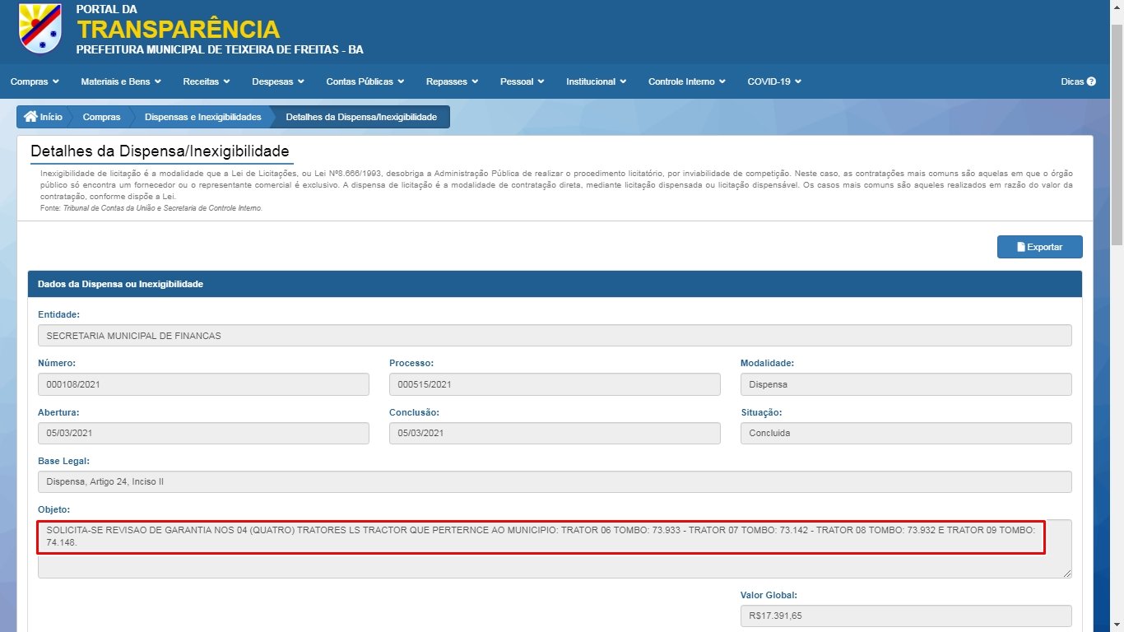
Task: Open the Receitas navigation menu
Action: (x=206, y=81)
